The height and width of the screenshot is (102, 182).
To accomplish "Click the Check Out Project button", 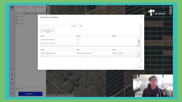I will coord(47,31).
